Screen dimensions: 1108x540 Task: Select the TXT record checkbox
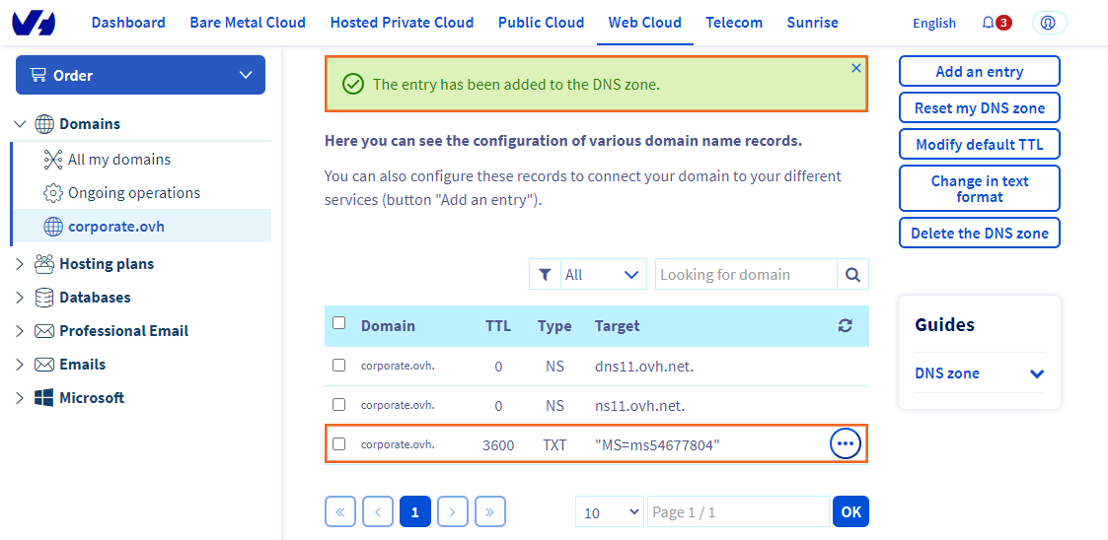[x=339, y=444]
